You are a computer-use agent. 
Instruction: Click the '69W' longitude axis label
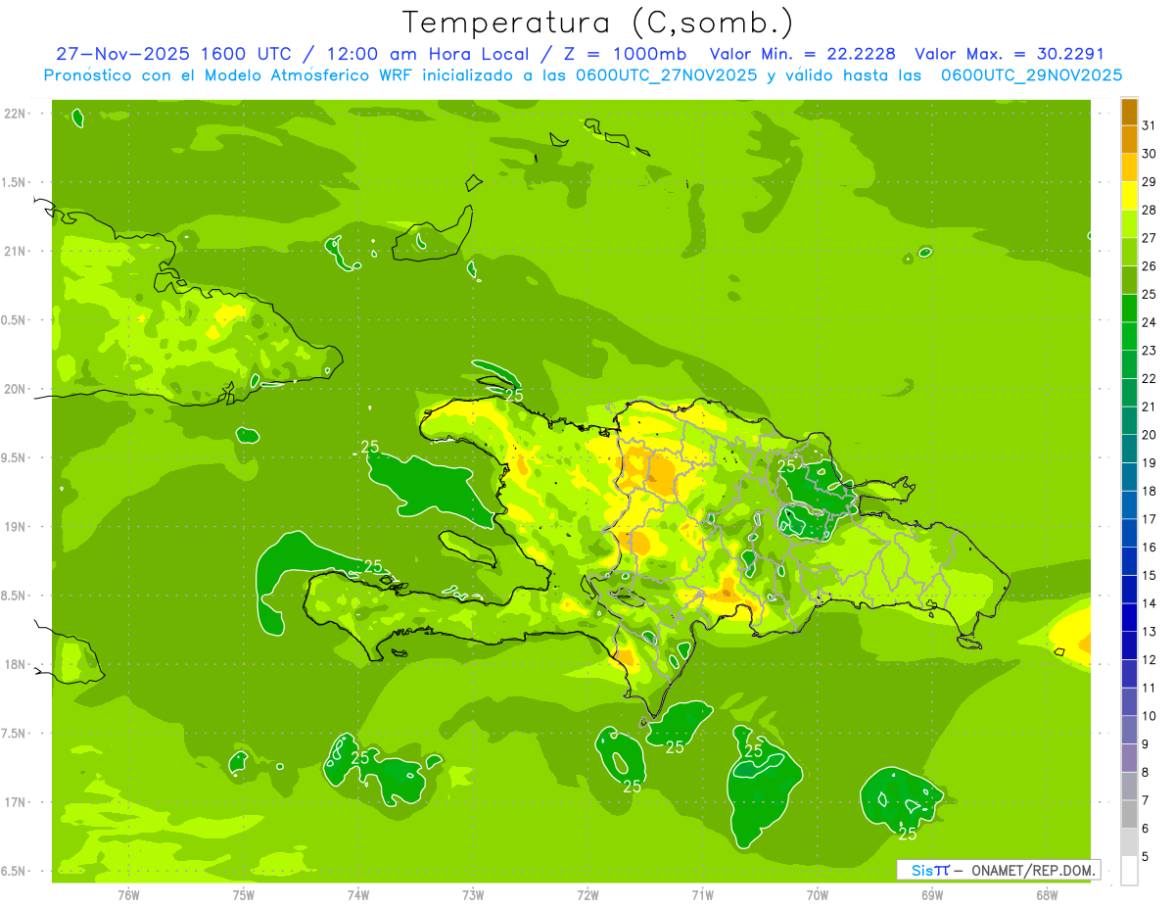(932, 894)
